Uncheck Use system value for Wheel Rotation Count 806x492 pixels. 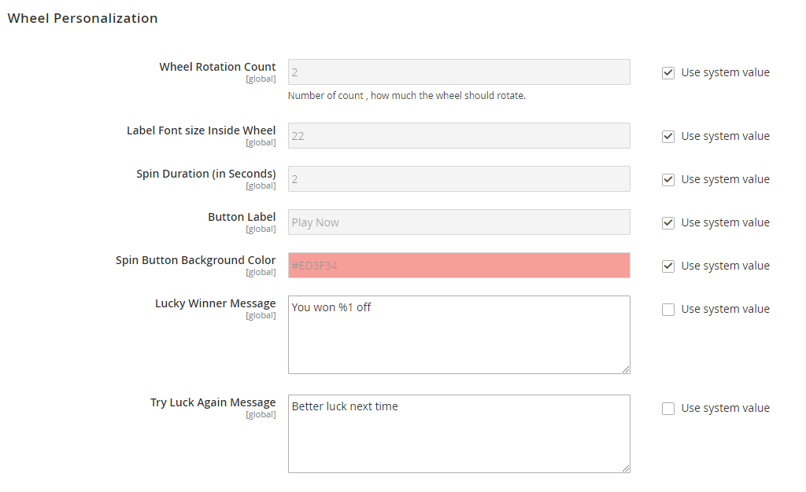668,73
